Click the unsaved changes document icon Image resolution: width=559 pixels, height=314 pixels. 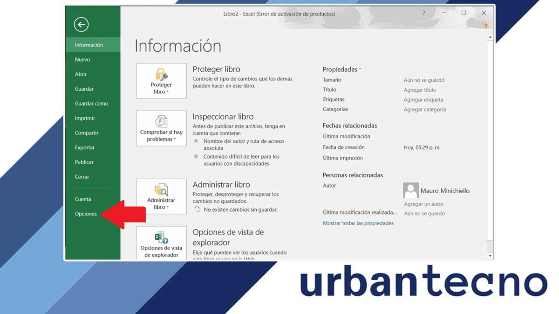[197, 210]
